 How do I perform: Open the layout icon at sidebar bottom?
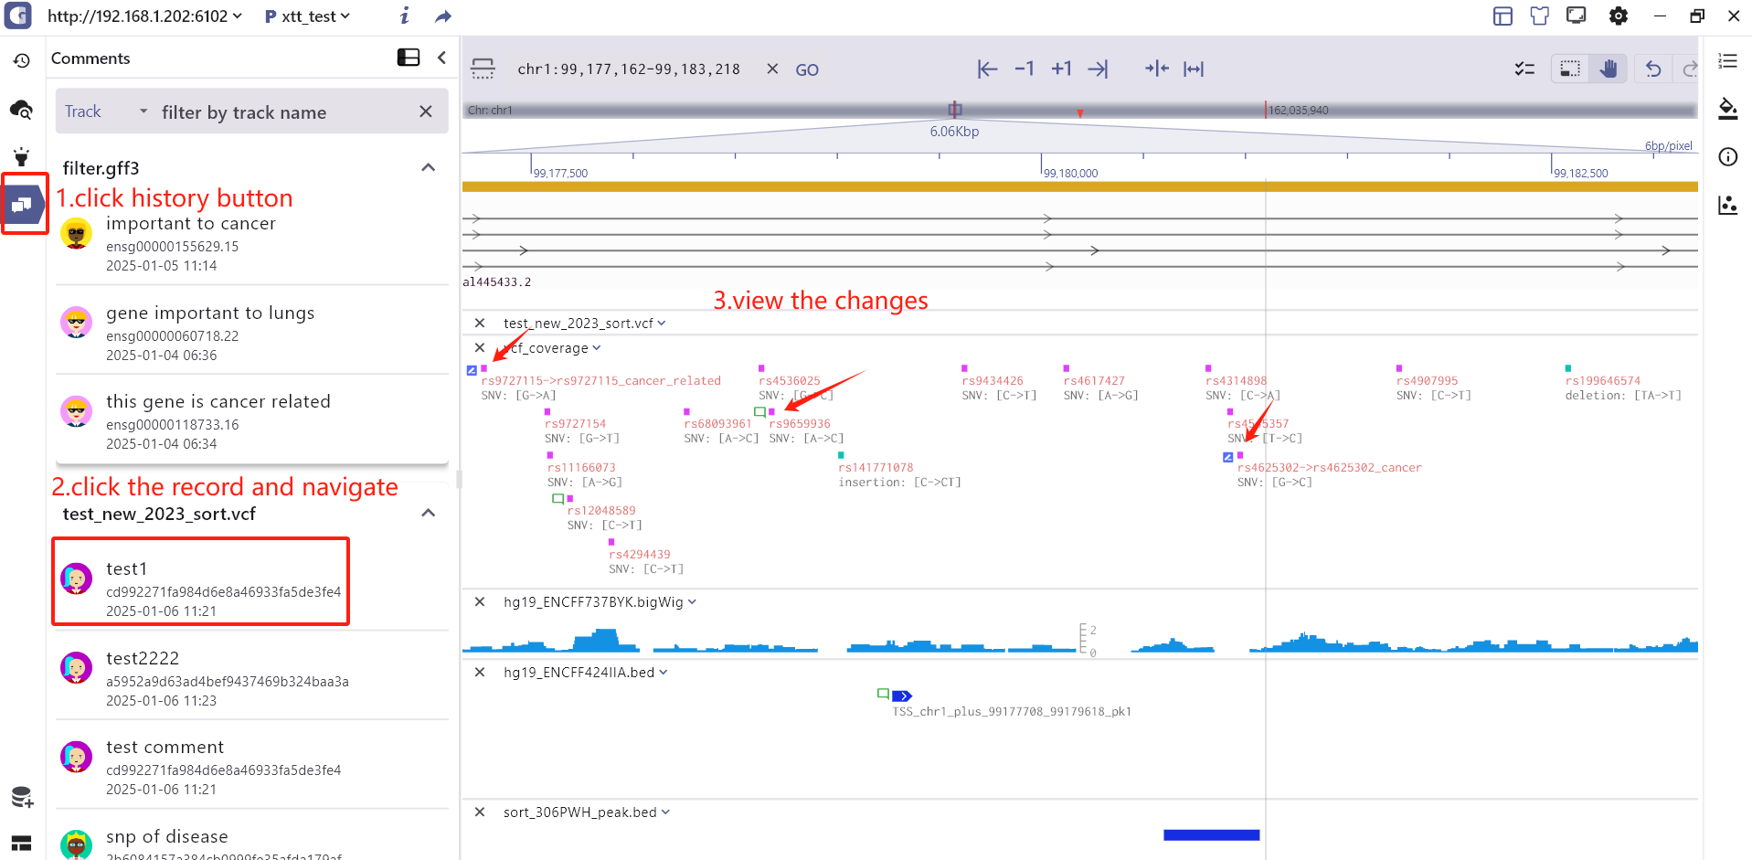click(22, 843)
